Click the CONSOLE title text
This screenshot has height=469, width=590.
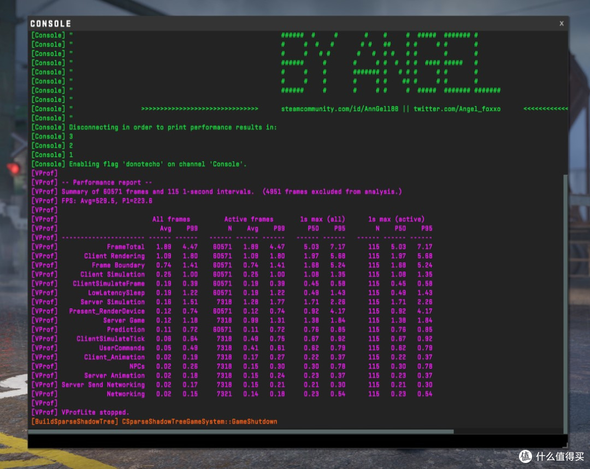click(50, 24)
